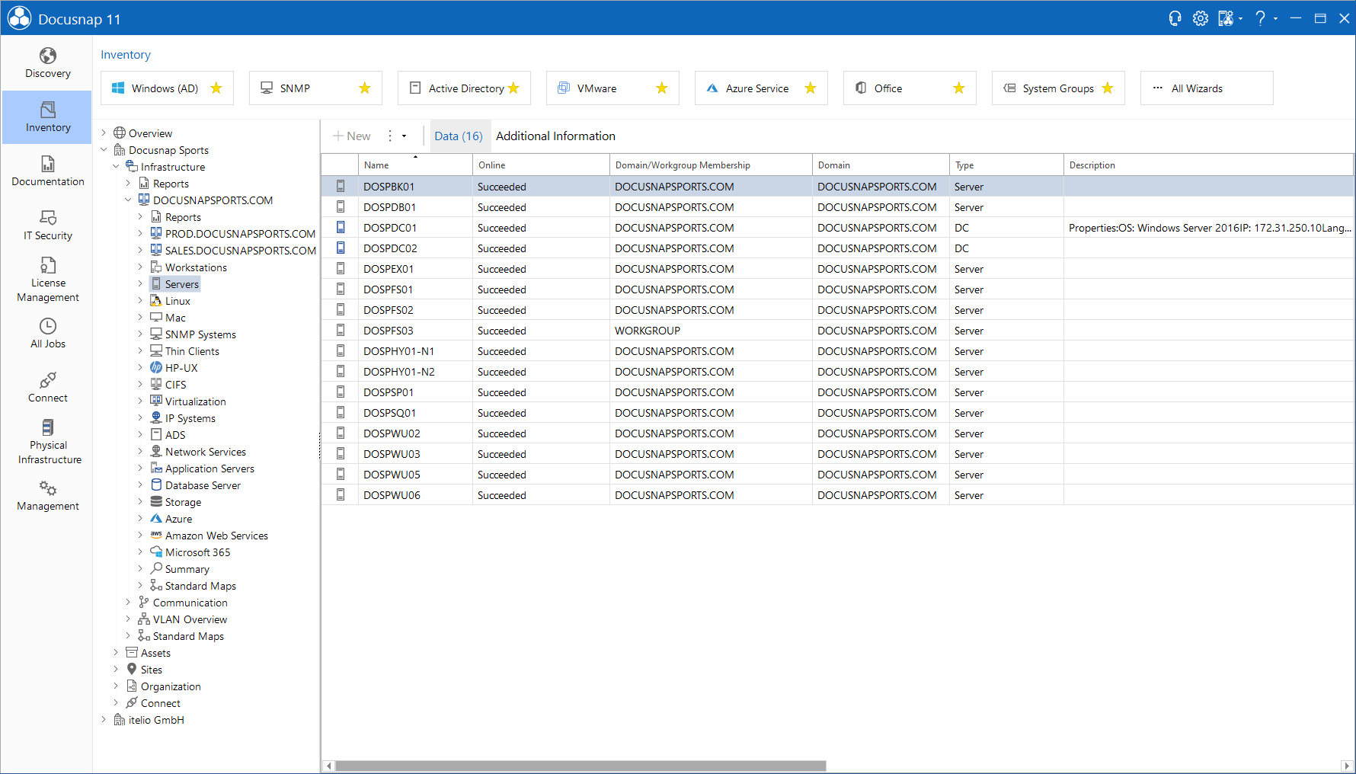1356x774 pixels.
Task: Open the more options dropdown next to New
Action: pyautogui.click(x=404, y=136)
